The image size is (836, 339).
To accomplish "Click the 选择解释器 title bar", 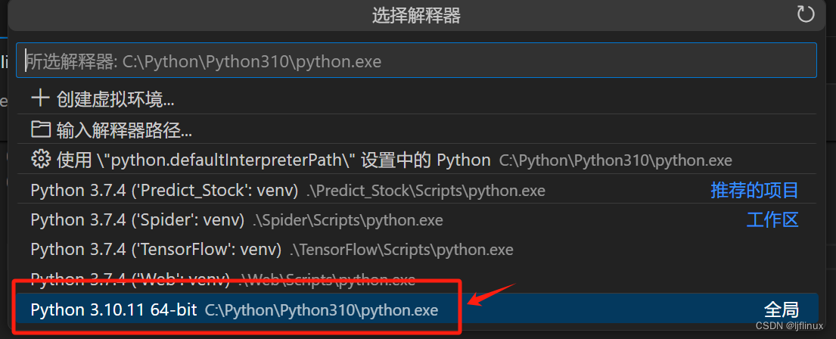I will point(416,15).
